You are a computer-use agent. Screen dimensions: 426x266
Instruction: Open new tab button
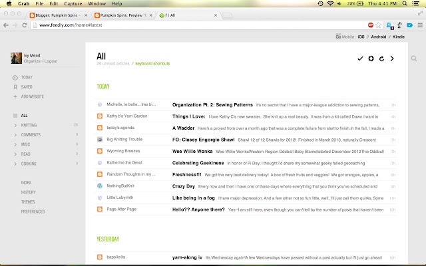(x=227, y=15)
